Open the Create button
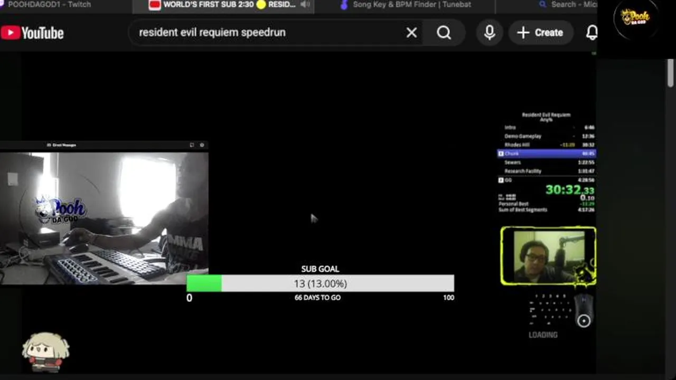676x380 pixels. [540, 33]
